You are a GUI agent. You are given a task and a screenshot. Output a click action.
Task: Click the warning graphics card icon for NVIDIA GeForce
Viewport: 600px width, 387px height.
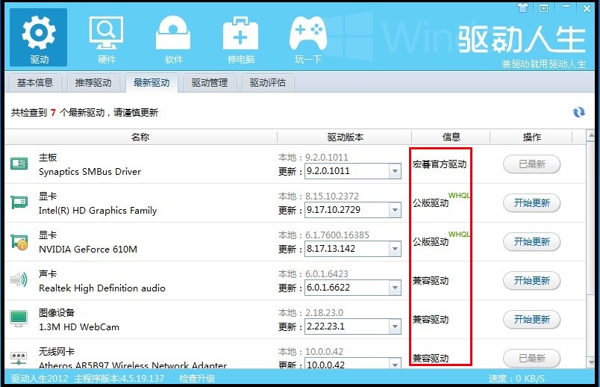point(19,242)
